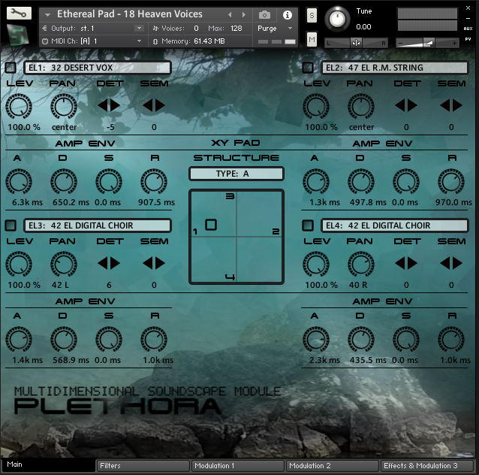Click the EL3 PAN knob at 42 L
Image resolution: width=479 pixels, height=475 pixels.
pos(64,264)
